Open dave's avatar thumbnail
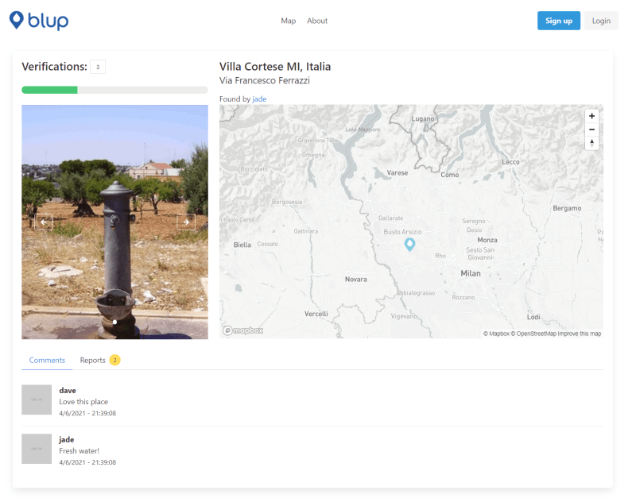636x498 pixels. click(37, 400)
